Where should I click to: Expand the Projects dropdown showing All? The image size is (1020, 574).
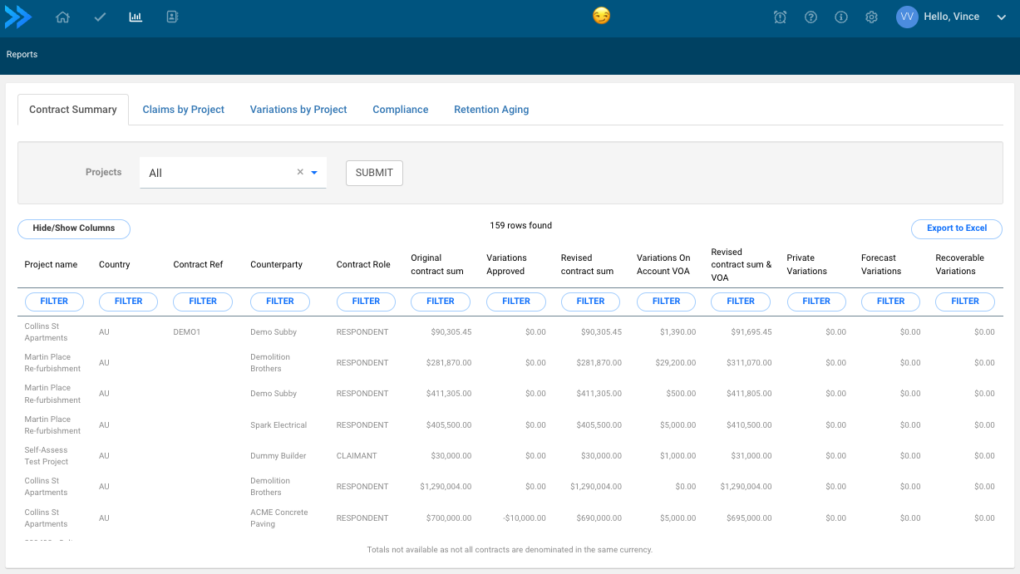coord(314,172)
